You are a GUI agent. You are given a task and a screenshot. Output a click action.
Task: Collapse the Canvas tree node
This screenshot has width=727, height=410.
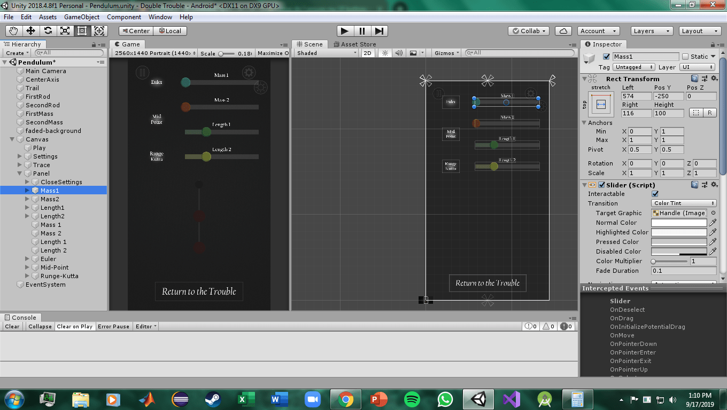tap(13, 139)
